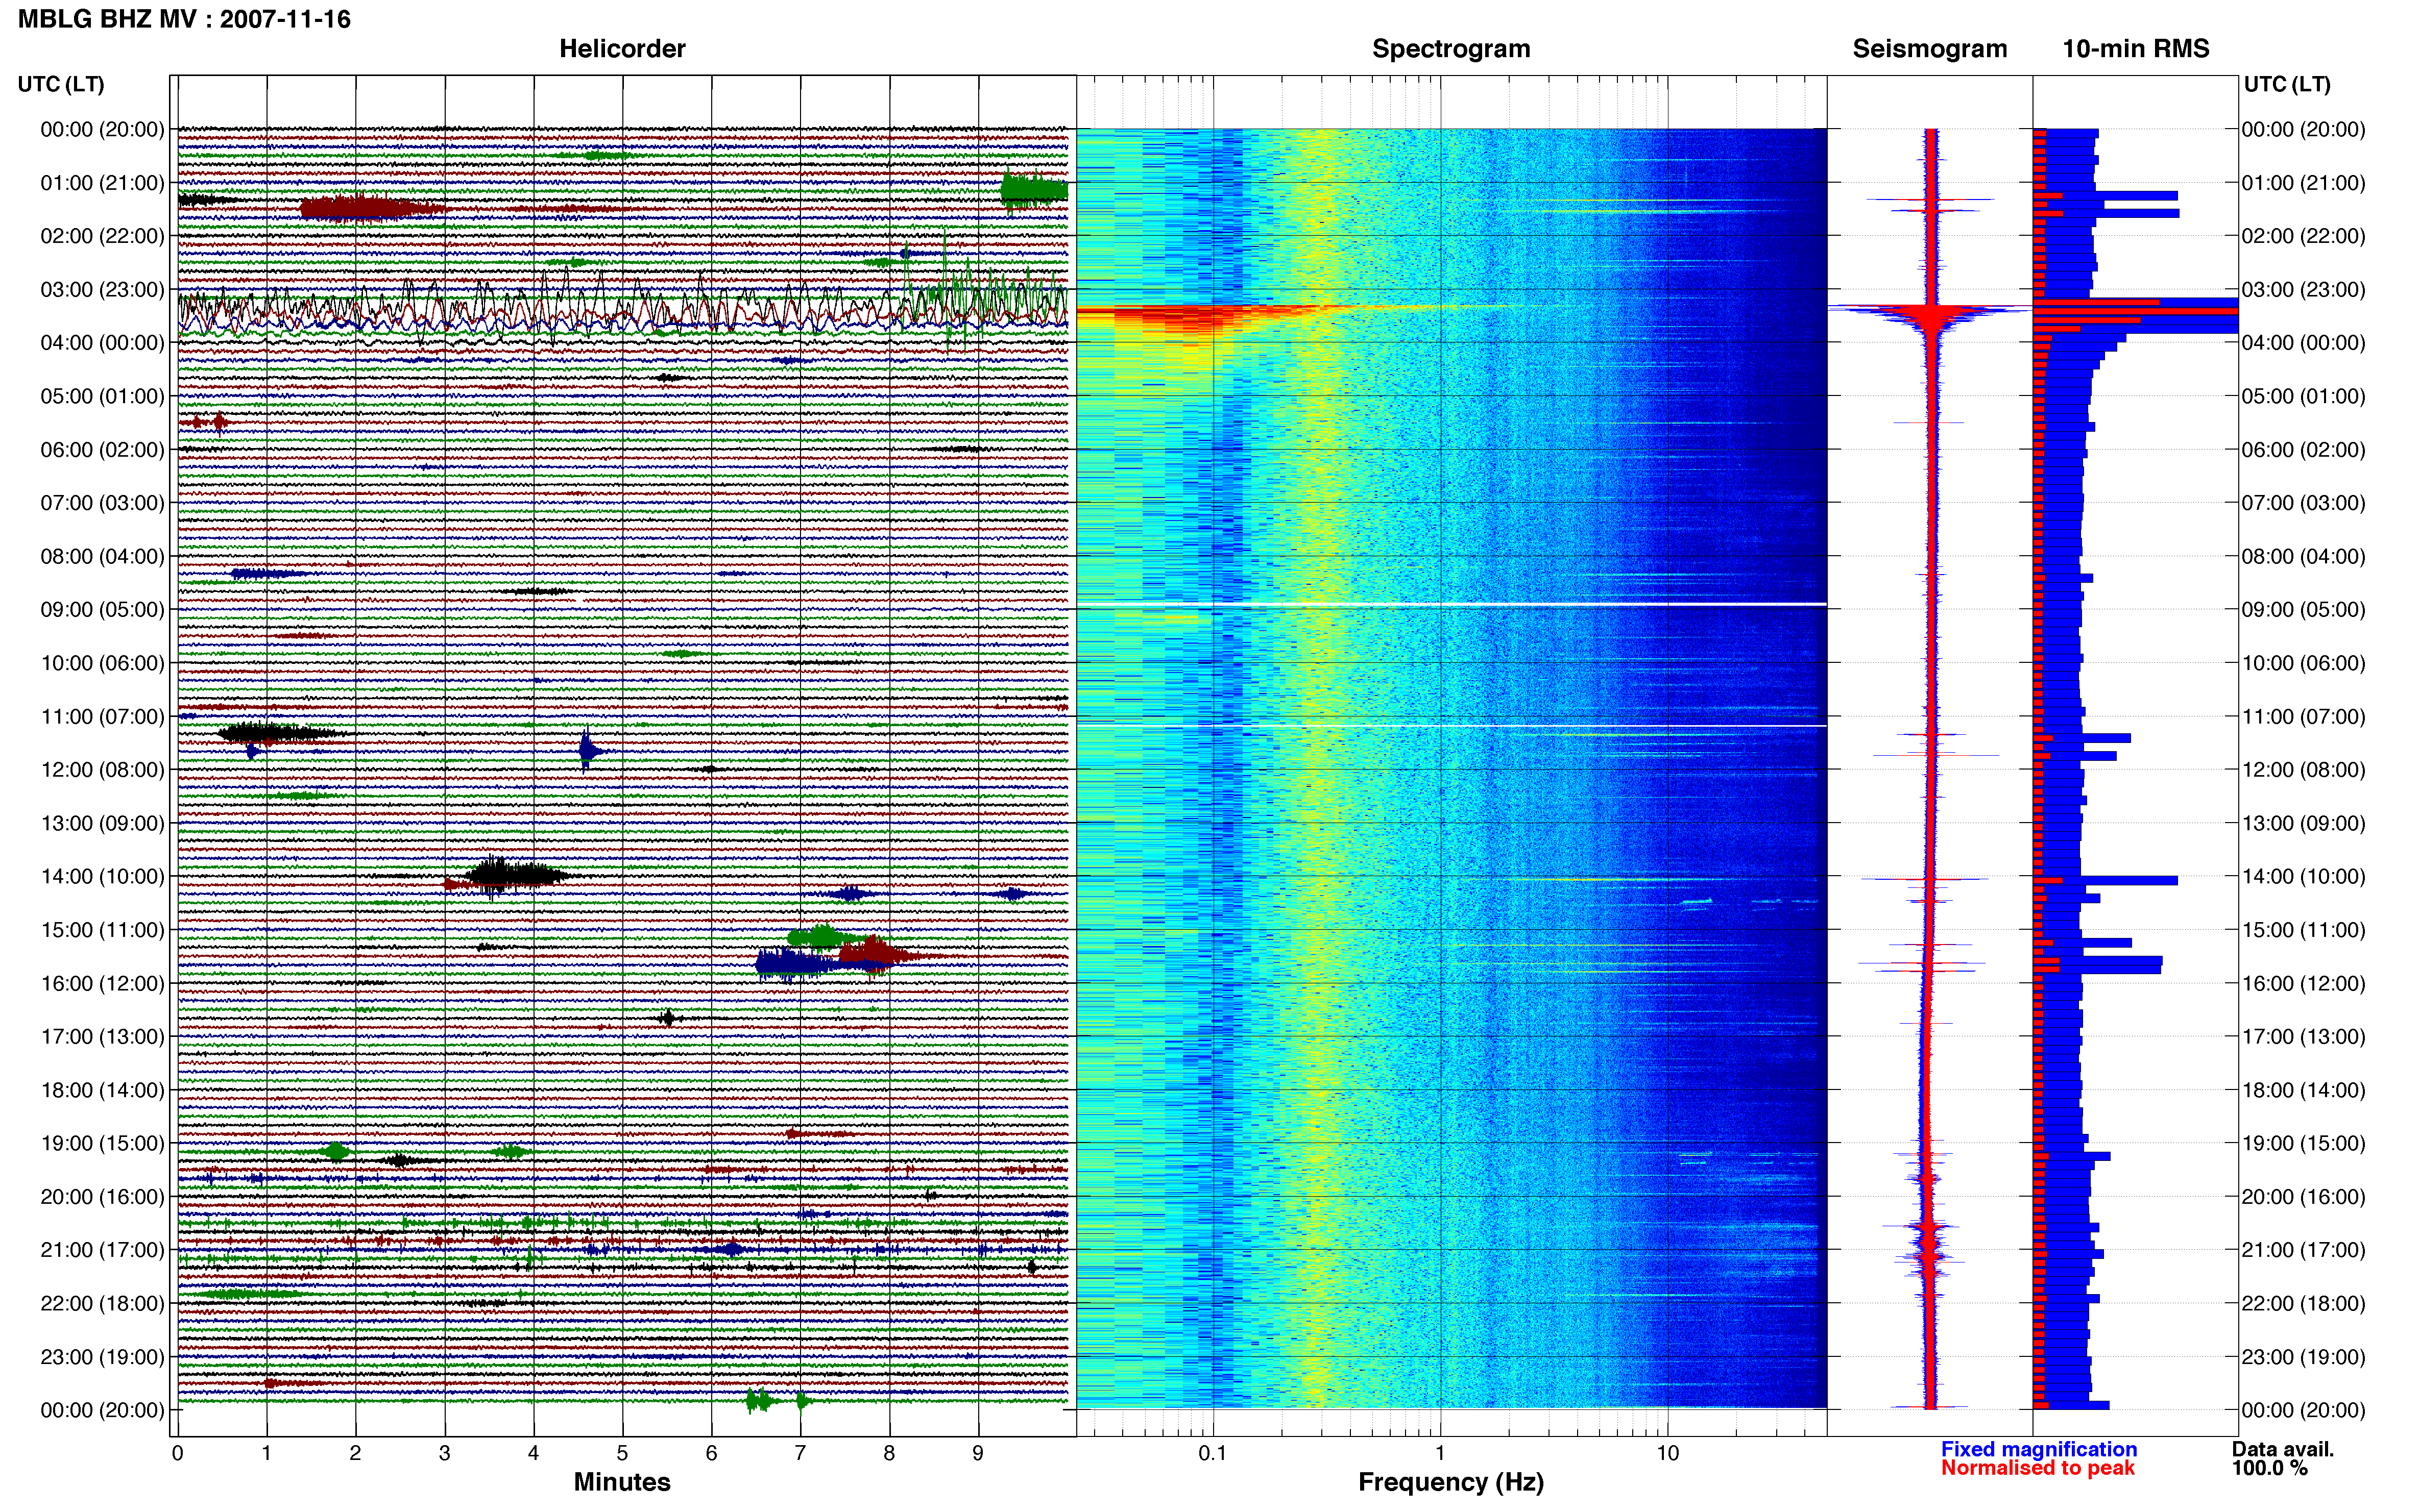Image resolution: width=2420 pixels, height=1512 pixels.
Task: Click the 'Fixed magnification' legend text
Action: point(2039,1449)
